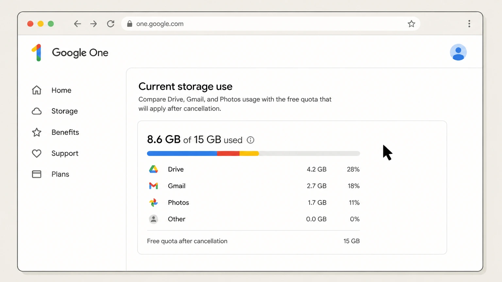This screenshot has width=502, height=282.
Task: Bookmark the page with the star icon
Action: (x=411, y=24)
